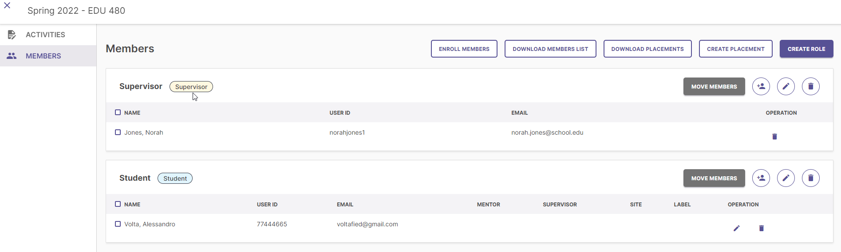Delete the Student role trash icon

coord(811,178)
